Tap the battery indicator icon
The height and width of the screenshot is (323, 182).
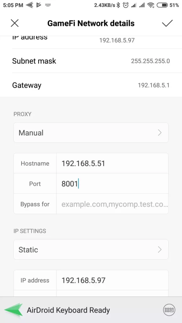click(162, 5)
